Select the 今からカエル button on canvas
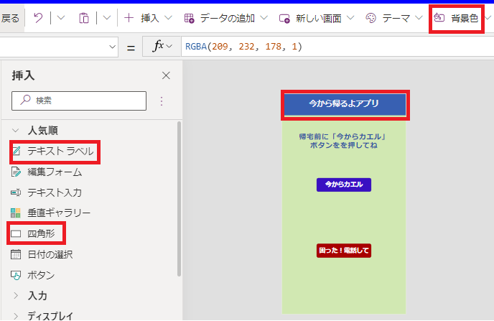Image resolution: width=494 pixels, height=321 pixels. 343,185
